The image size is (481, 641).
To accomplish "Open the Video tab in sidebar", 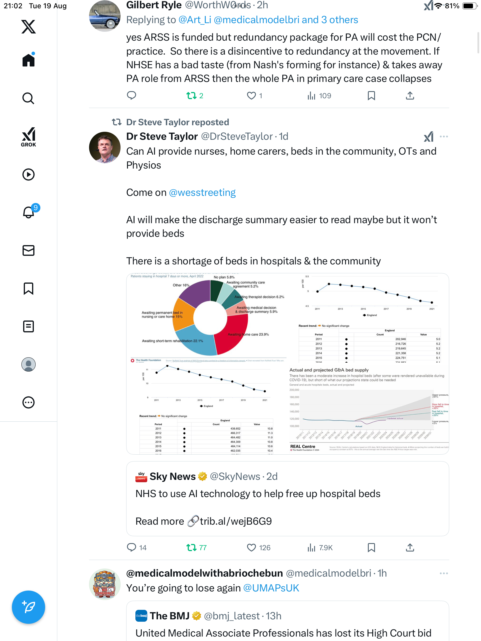I will (29, 174).
